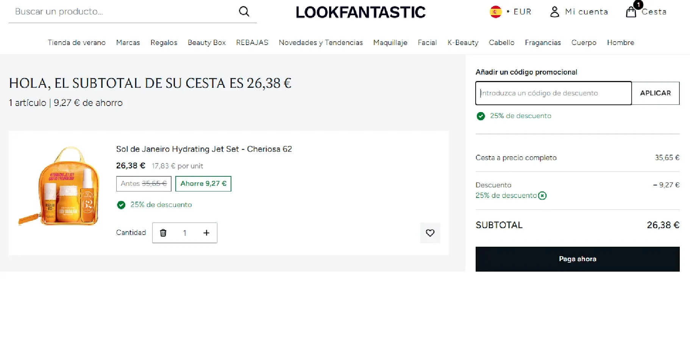690x347 pixels.
Task: Open the Maquillaje menu
Action: [x=390, y=43]
